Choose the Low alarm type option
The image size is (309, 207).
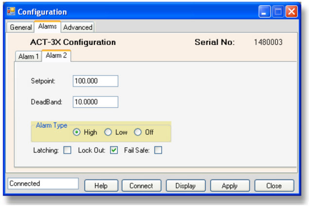click(108, 132)
